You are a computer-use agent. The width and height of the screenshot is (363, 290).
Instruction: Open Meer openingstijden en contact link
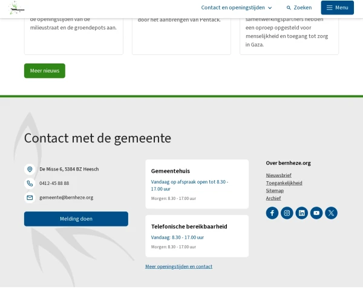coord(178,266)
